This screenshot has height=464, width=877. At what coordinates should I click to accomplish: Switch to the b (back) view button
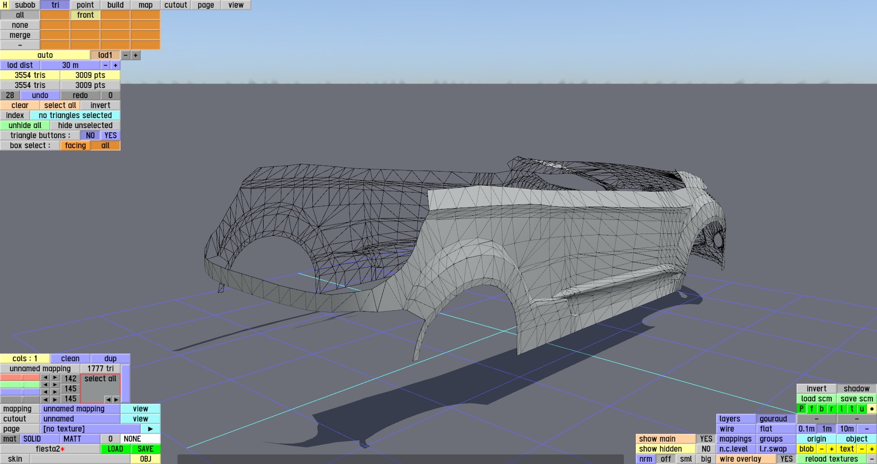click(822, 409)
